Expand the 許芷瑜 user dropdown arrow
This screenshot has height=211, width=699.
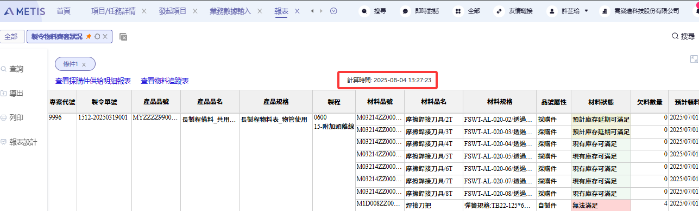pyautogui.click(x=587, y=11)
